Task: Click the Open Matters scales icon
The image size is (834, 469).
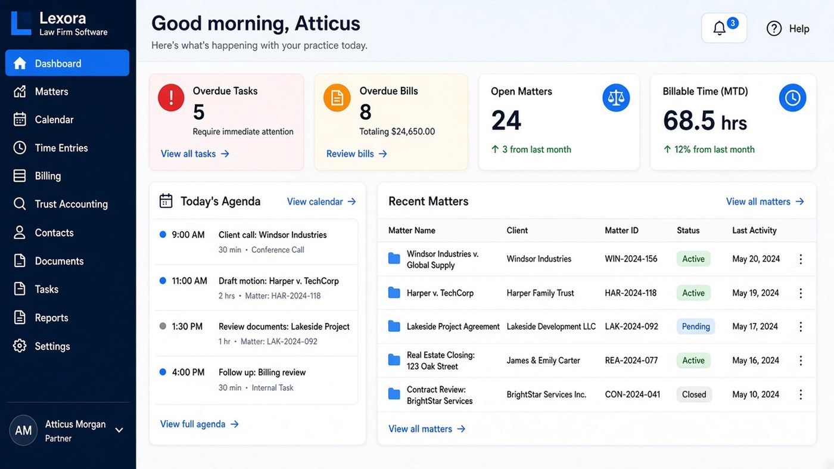Action: pos(616,98)
